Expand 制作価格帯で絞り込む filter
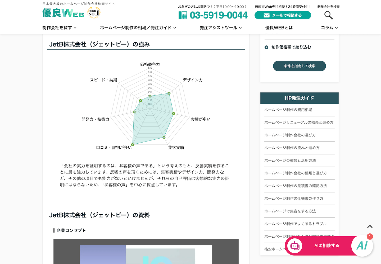The width and height of the screenshot is (381, 264). [x=291, y=47]
